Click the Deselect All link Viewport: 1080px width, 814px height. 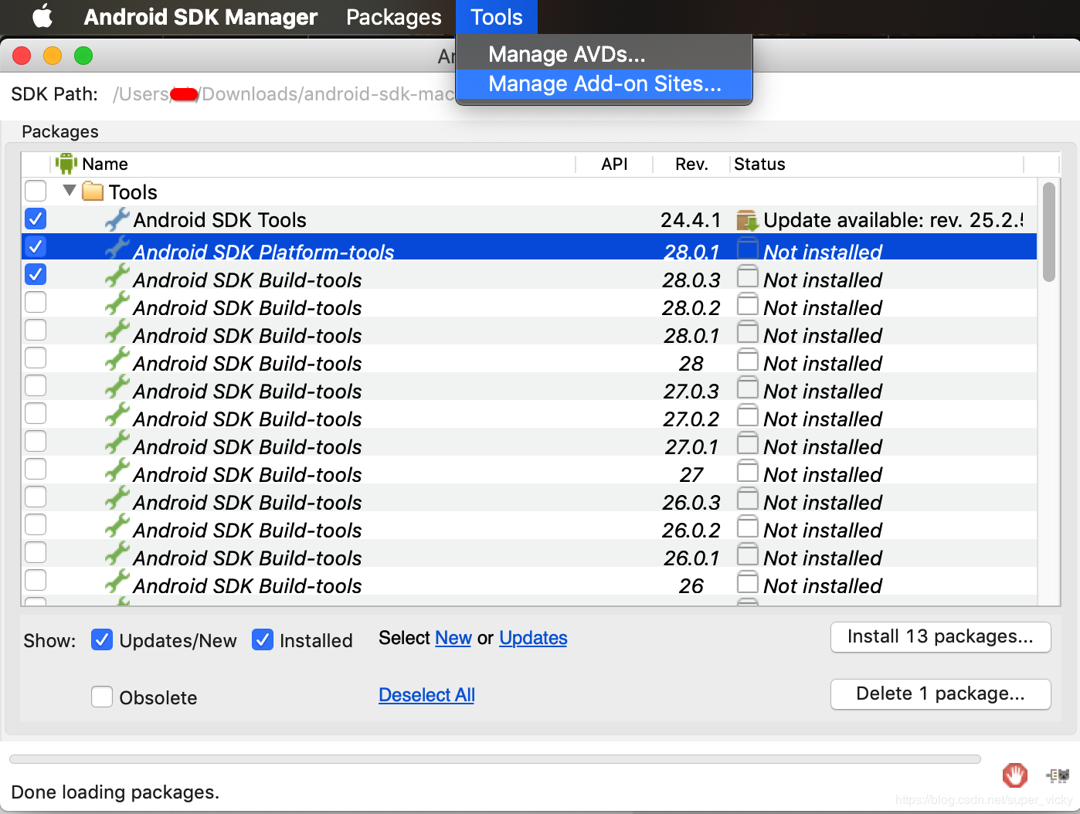[426, 695]
